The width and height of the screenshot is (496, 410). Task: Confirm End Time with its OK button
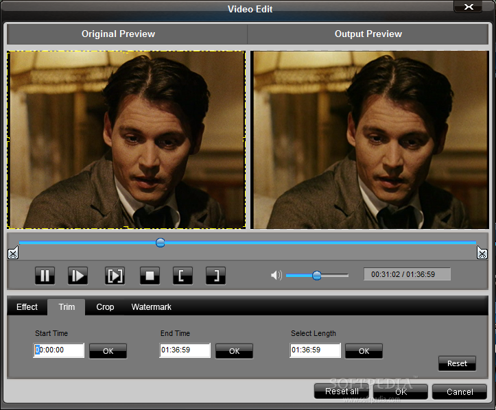pos(234,351)
